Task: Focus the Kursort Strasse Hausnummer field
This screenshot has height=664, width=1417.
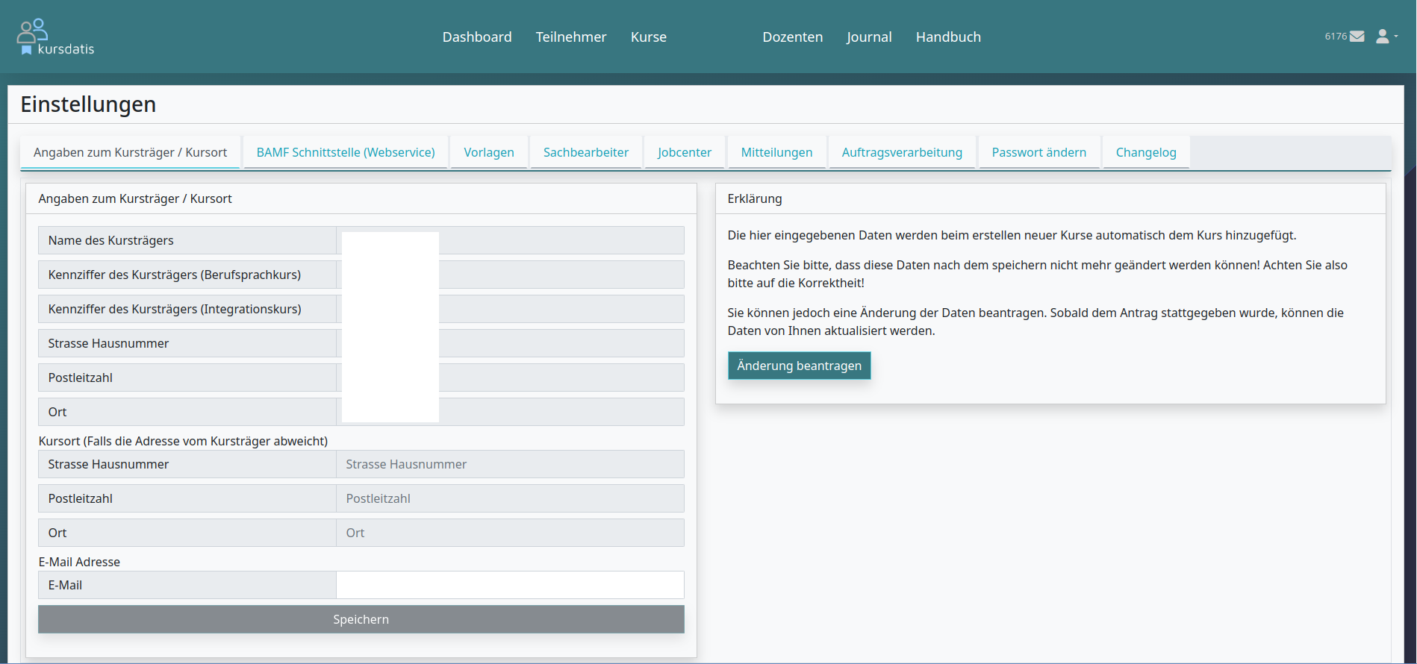Action: click(510, 464)
